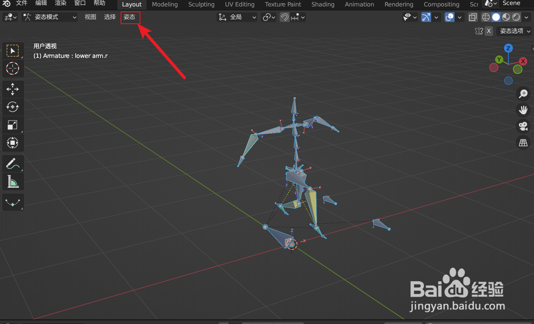Select the Scale tool
Image resolution: width=534 pixels, height=324 pixels.
tap(13, 125)
